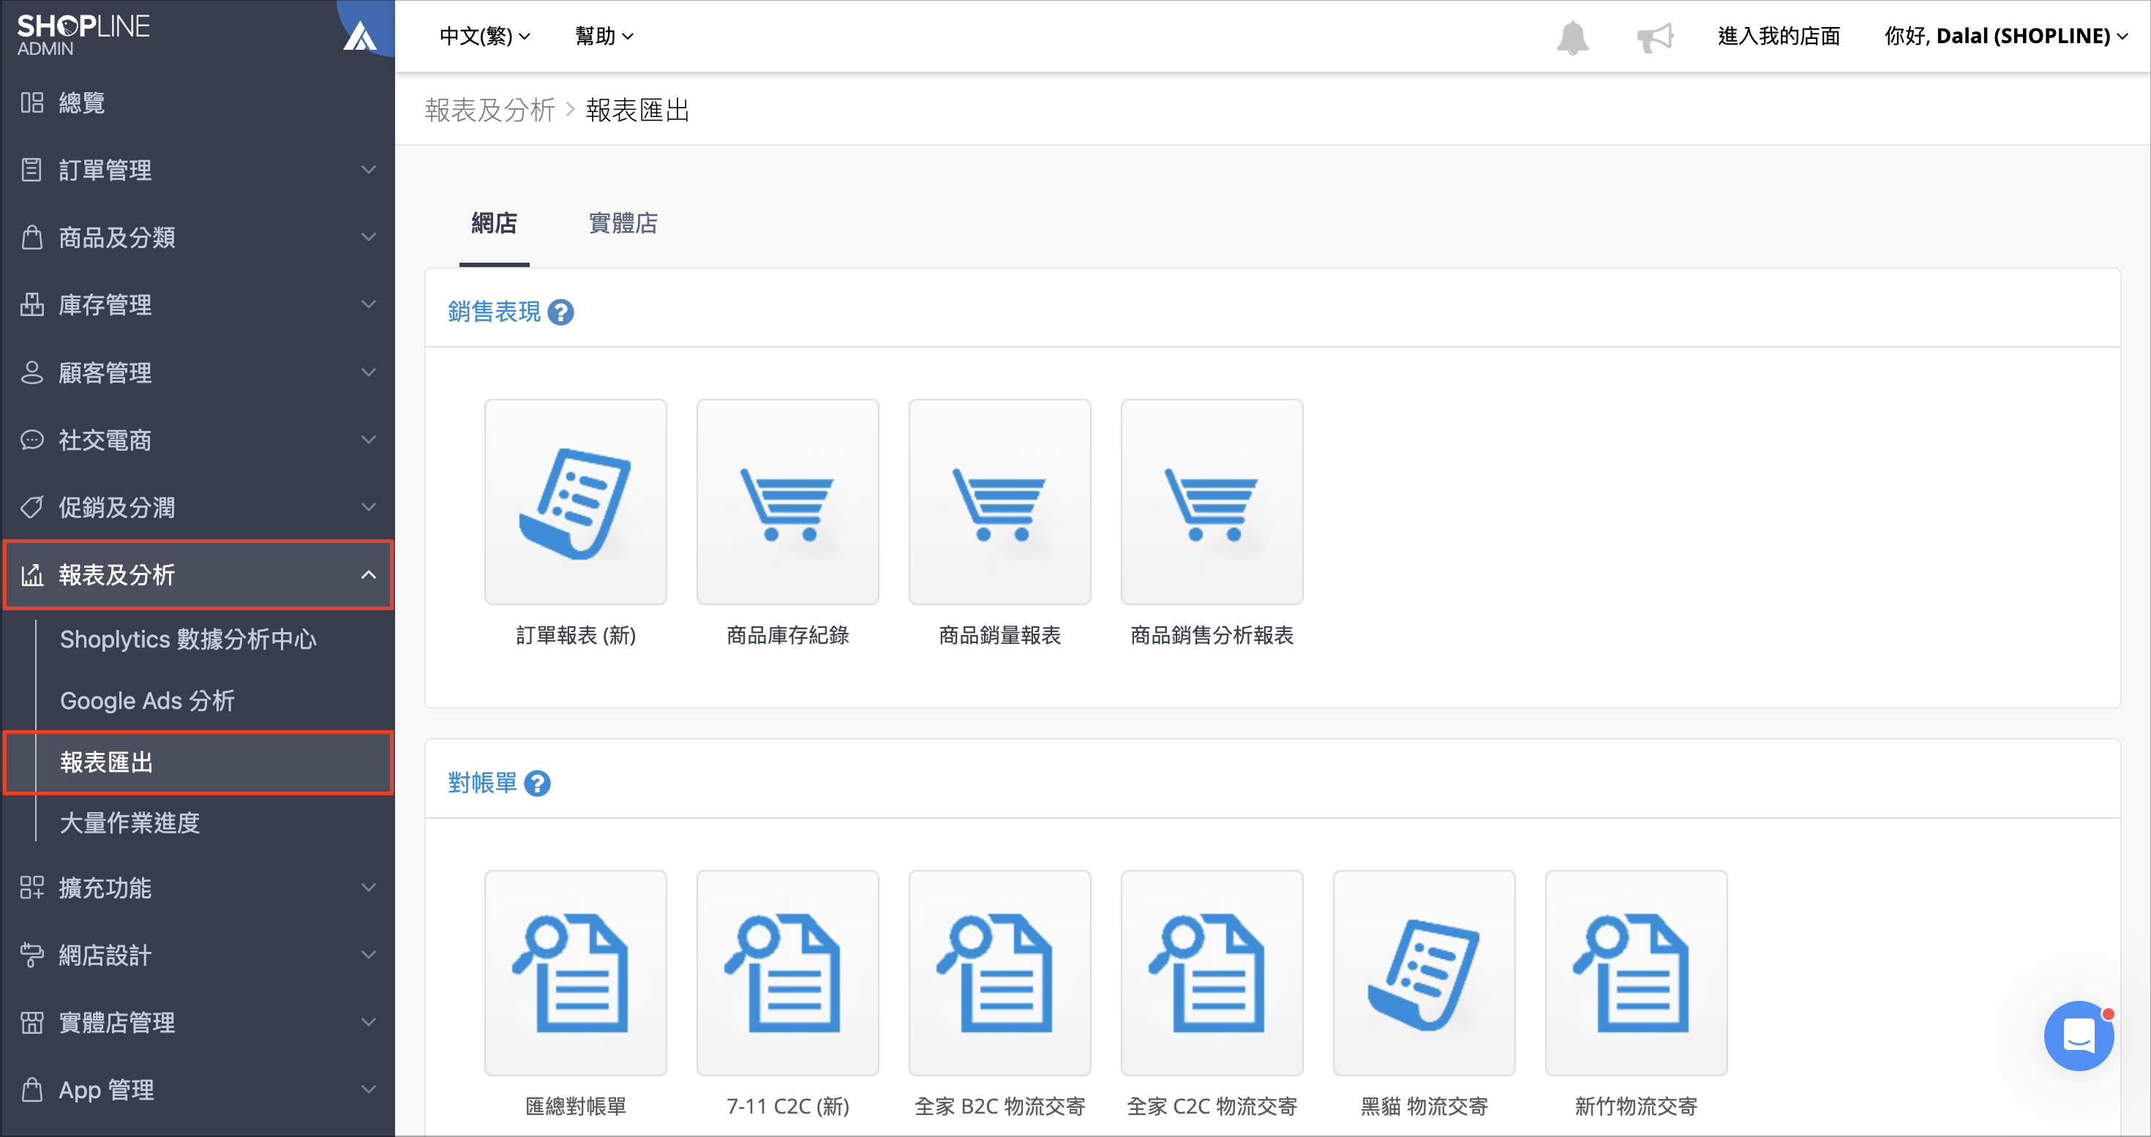Click the 黑貓 物流交寄 label
The width and height of the screenshot is (2151, 1137).
[x=1424, y=1107]
